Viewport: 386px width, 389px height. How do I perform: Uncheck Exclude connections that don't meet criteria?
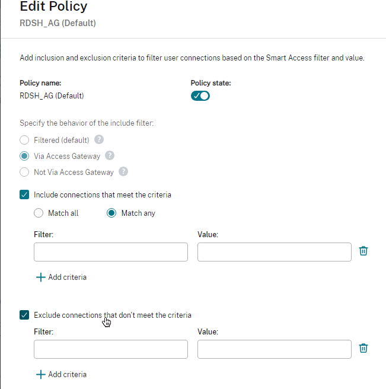click(24, 315)
